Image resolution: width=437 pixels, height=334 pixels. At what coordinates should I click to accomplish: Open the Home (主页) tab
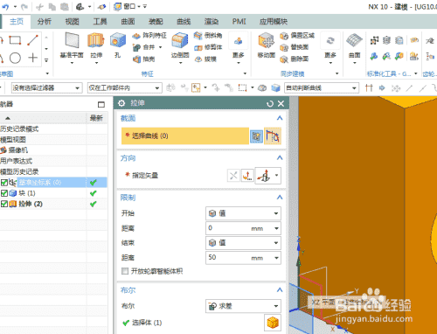click(17, 21)
